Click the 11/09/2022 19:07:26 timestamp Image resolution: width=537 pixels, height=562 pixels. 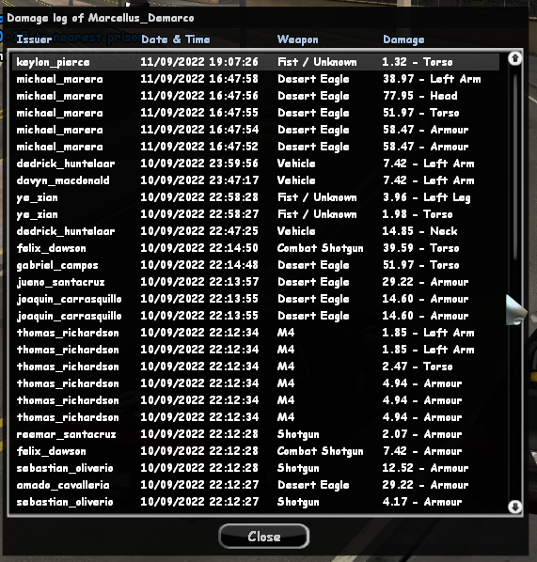point(199,62)
